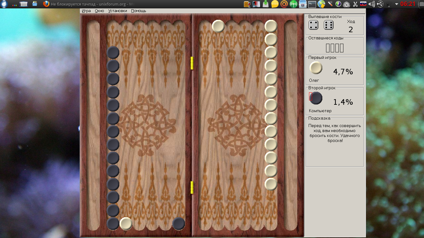The width and height of the screenshot is (424, 238).
Task: Click the 06:21 clock
Action: [x=408, y=4]
